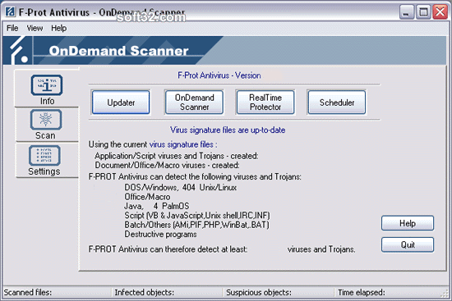This screenshot has width=452, height=301.
Task: Click the F-Prot logo in banner
Action: pyautogui.click(x=19, y=50)
